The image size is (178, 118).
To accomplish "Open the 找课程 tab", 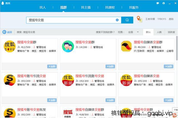I will (x=110, y=7).
